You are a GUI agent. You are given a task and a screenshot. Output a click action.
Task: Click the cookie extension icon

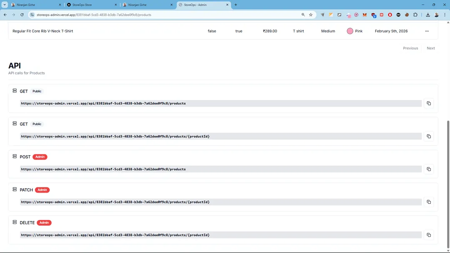(x=407, y=15)
